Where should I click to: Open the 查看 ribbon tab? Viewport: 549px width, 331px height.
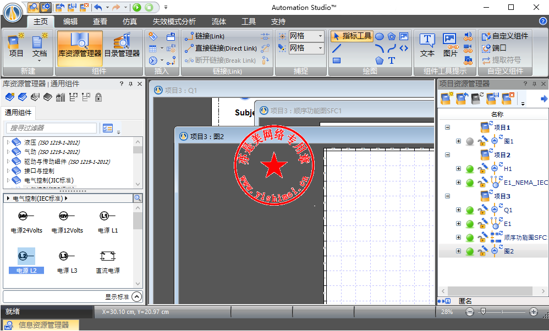100,21
